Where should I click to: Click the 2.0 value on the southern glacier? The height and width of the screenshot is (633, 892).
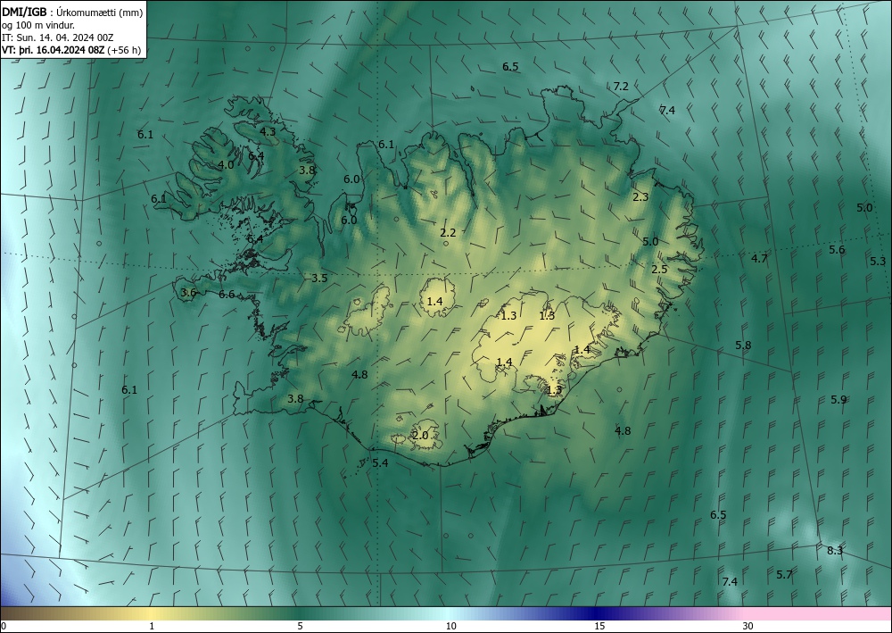click(420, 436)
